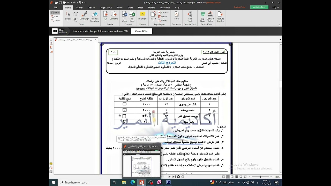
Task: Open the Pages panel in left sidebar
Action: coord(51,40)
